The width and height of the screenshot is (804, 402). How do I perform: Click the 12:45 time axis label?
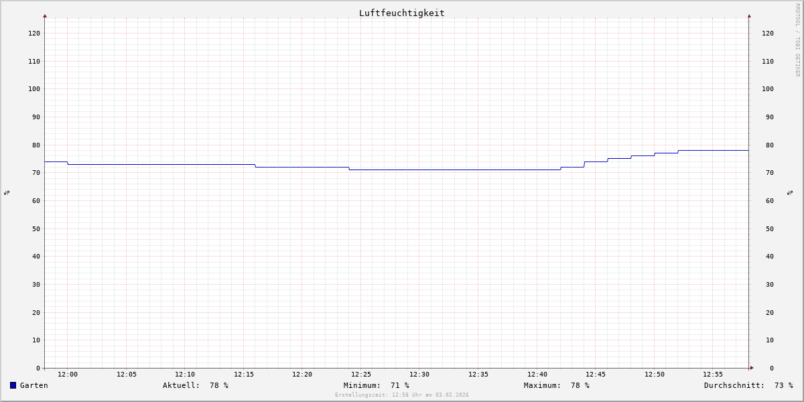(x=596, y=375)
